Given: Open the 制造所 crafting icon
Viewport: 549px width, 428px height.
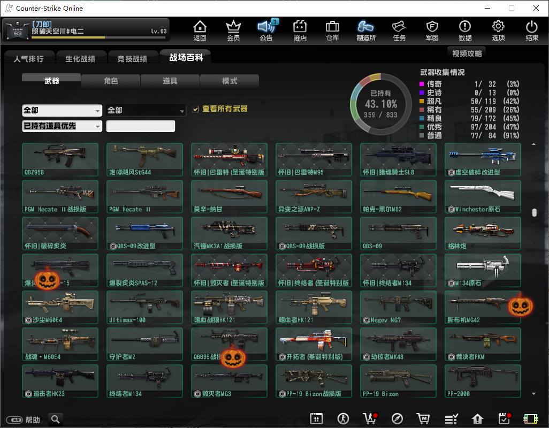Looking at the screenshot, I should click(x=366, y=30).
